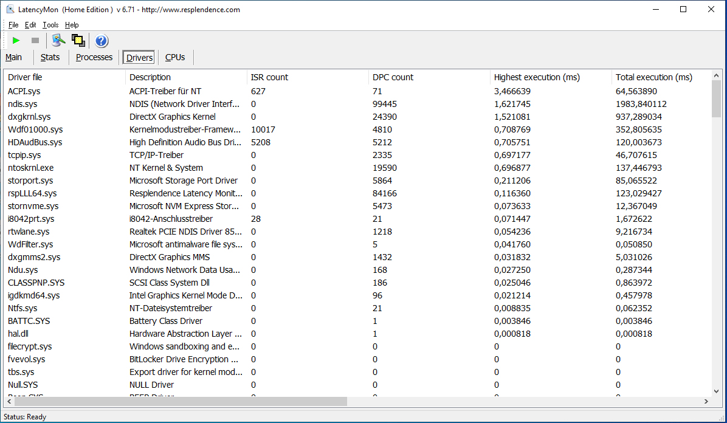Switch to the Main tab
The width and height of the screenshot is (727, 423).
[13, 57]
